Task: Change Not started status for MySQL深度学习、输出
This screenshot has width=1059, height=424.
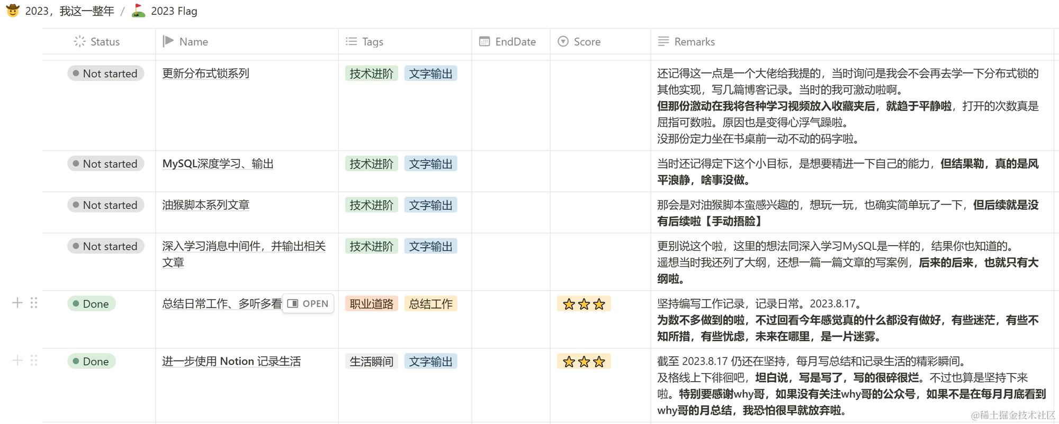Action: point(105,164)
